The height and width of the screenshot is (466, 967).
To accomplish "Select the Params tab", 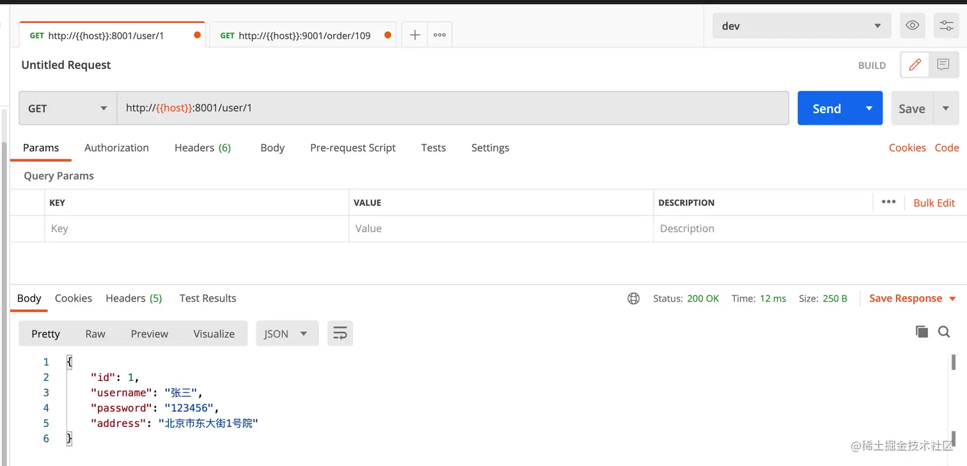I will click(41, 148).
